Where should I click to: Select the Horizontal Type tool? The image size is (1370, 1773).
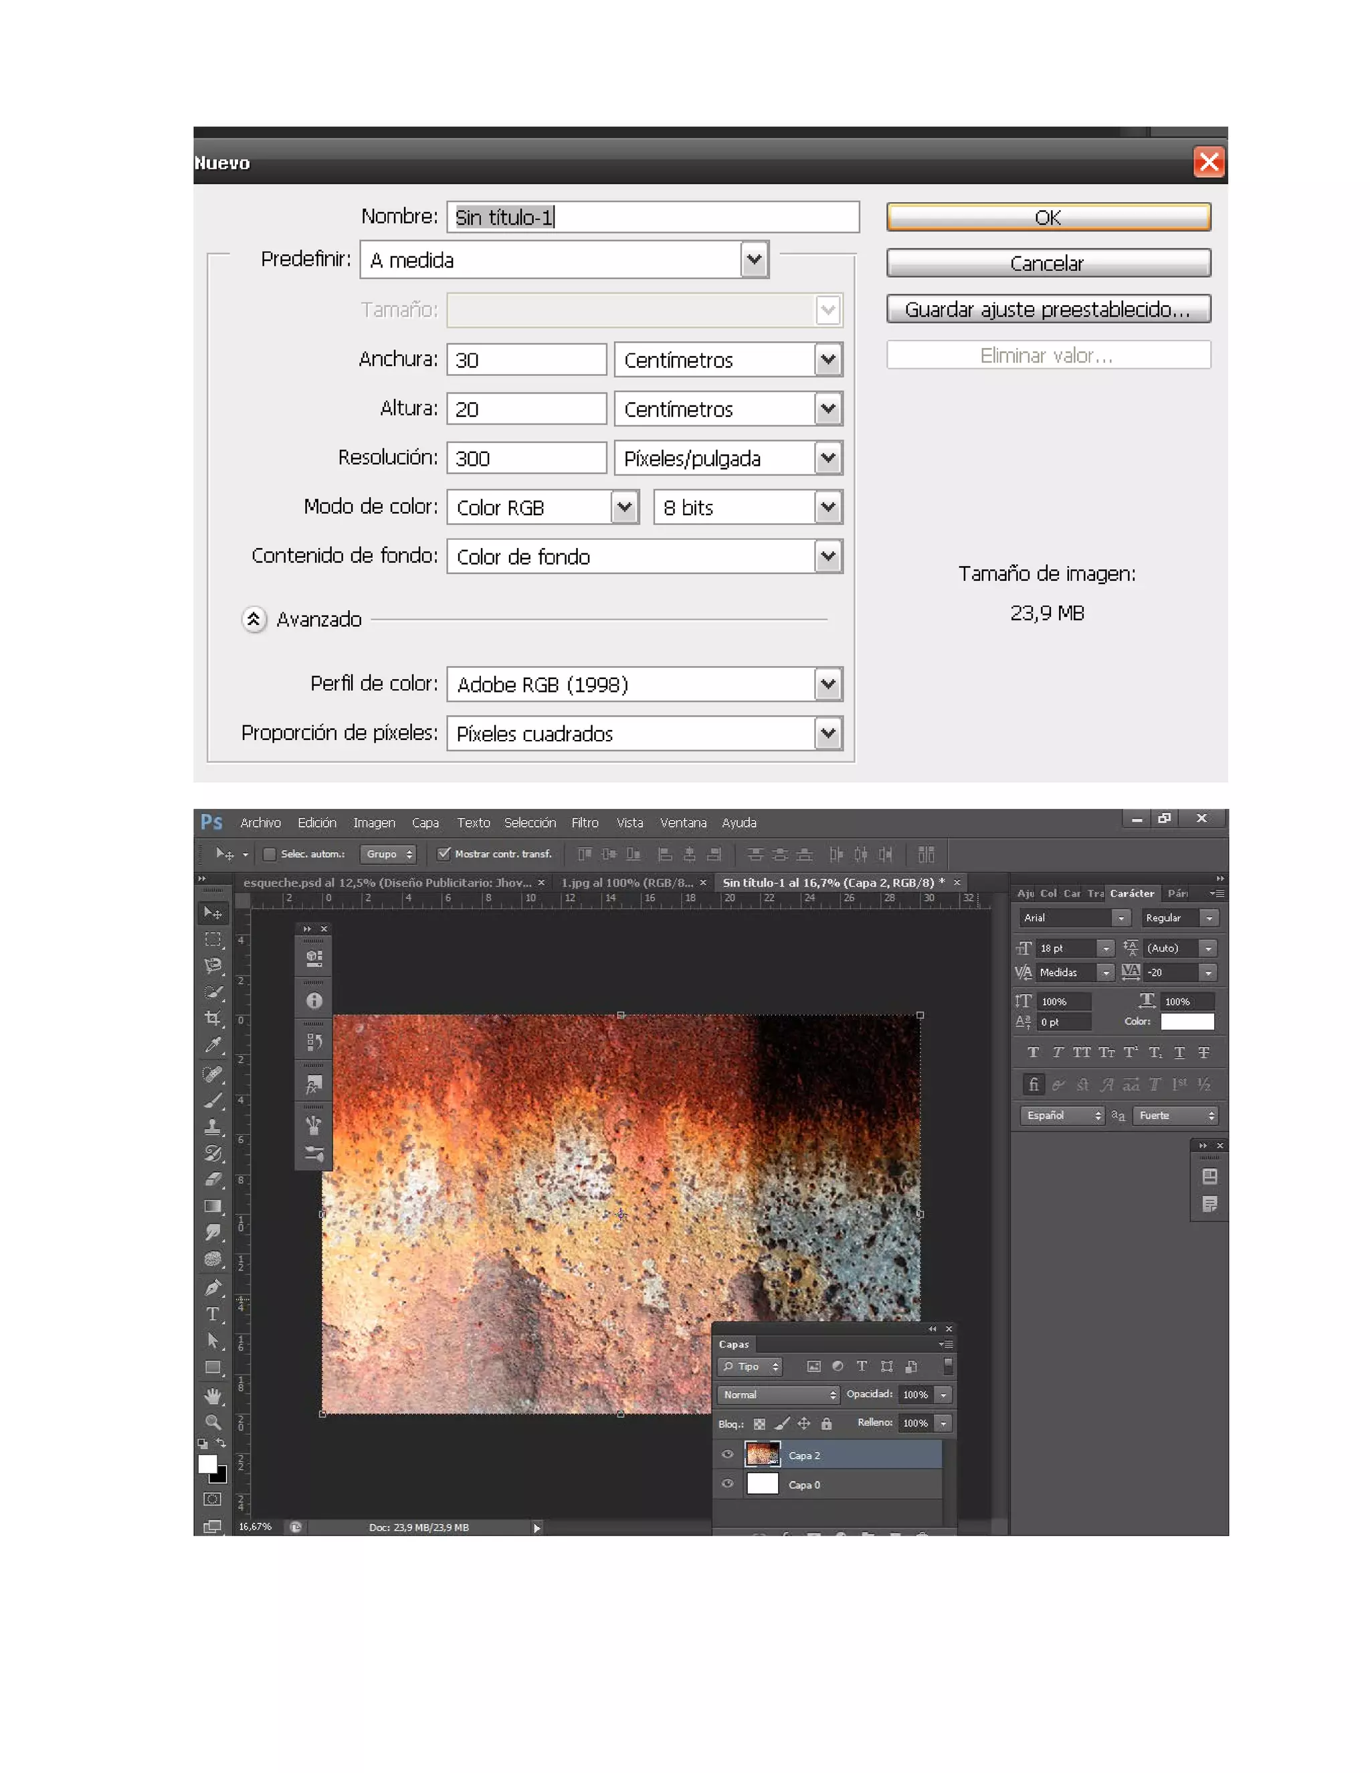tap(213, 1313)
